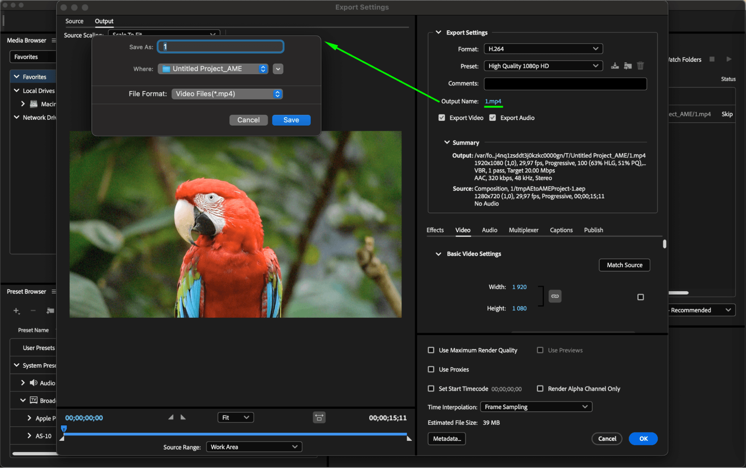
Task: Click the blue timeline playhead marker
Action: point(64,428)
